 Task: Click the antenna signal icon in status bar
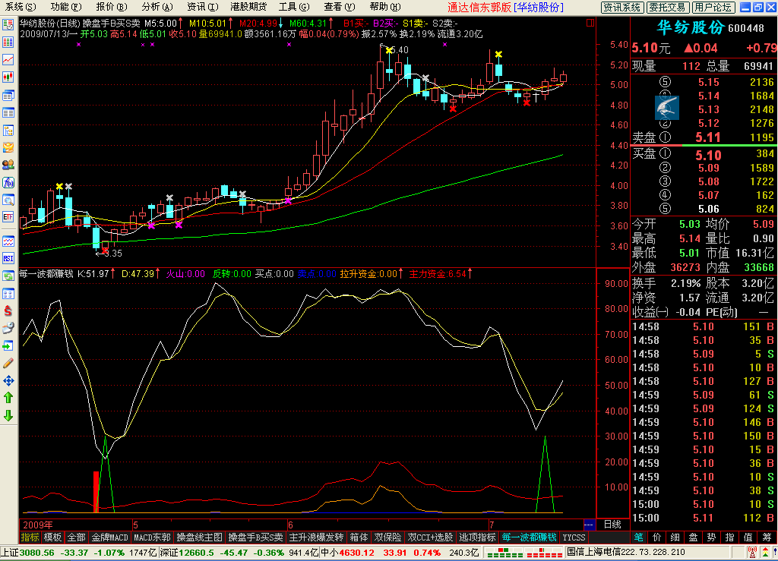[x=752, y=553]
